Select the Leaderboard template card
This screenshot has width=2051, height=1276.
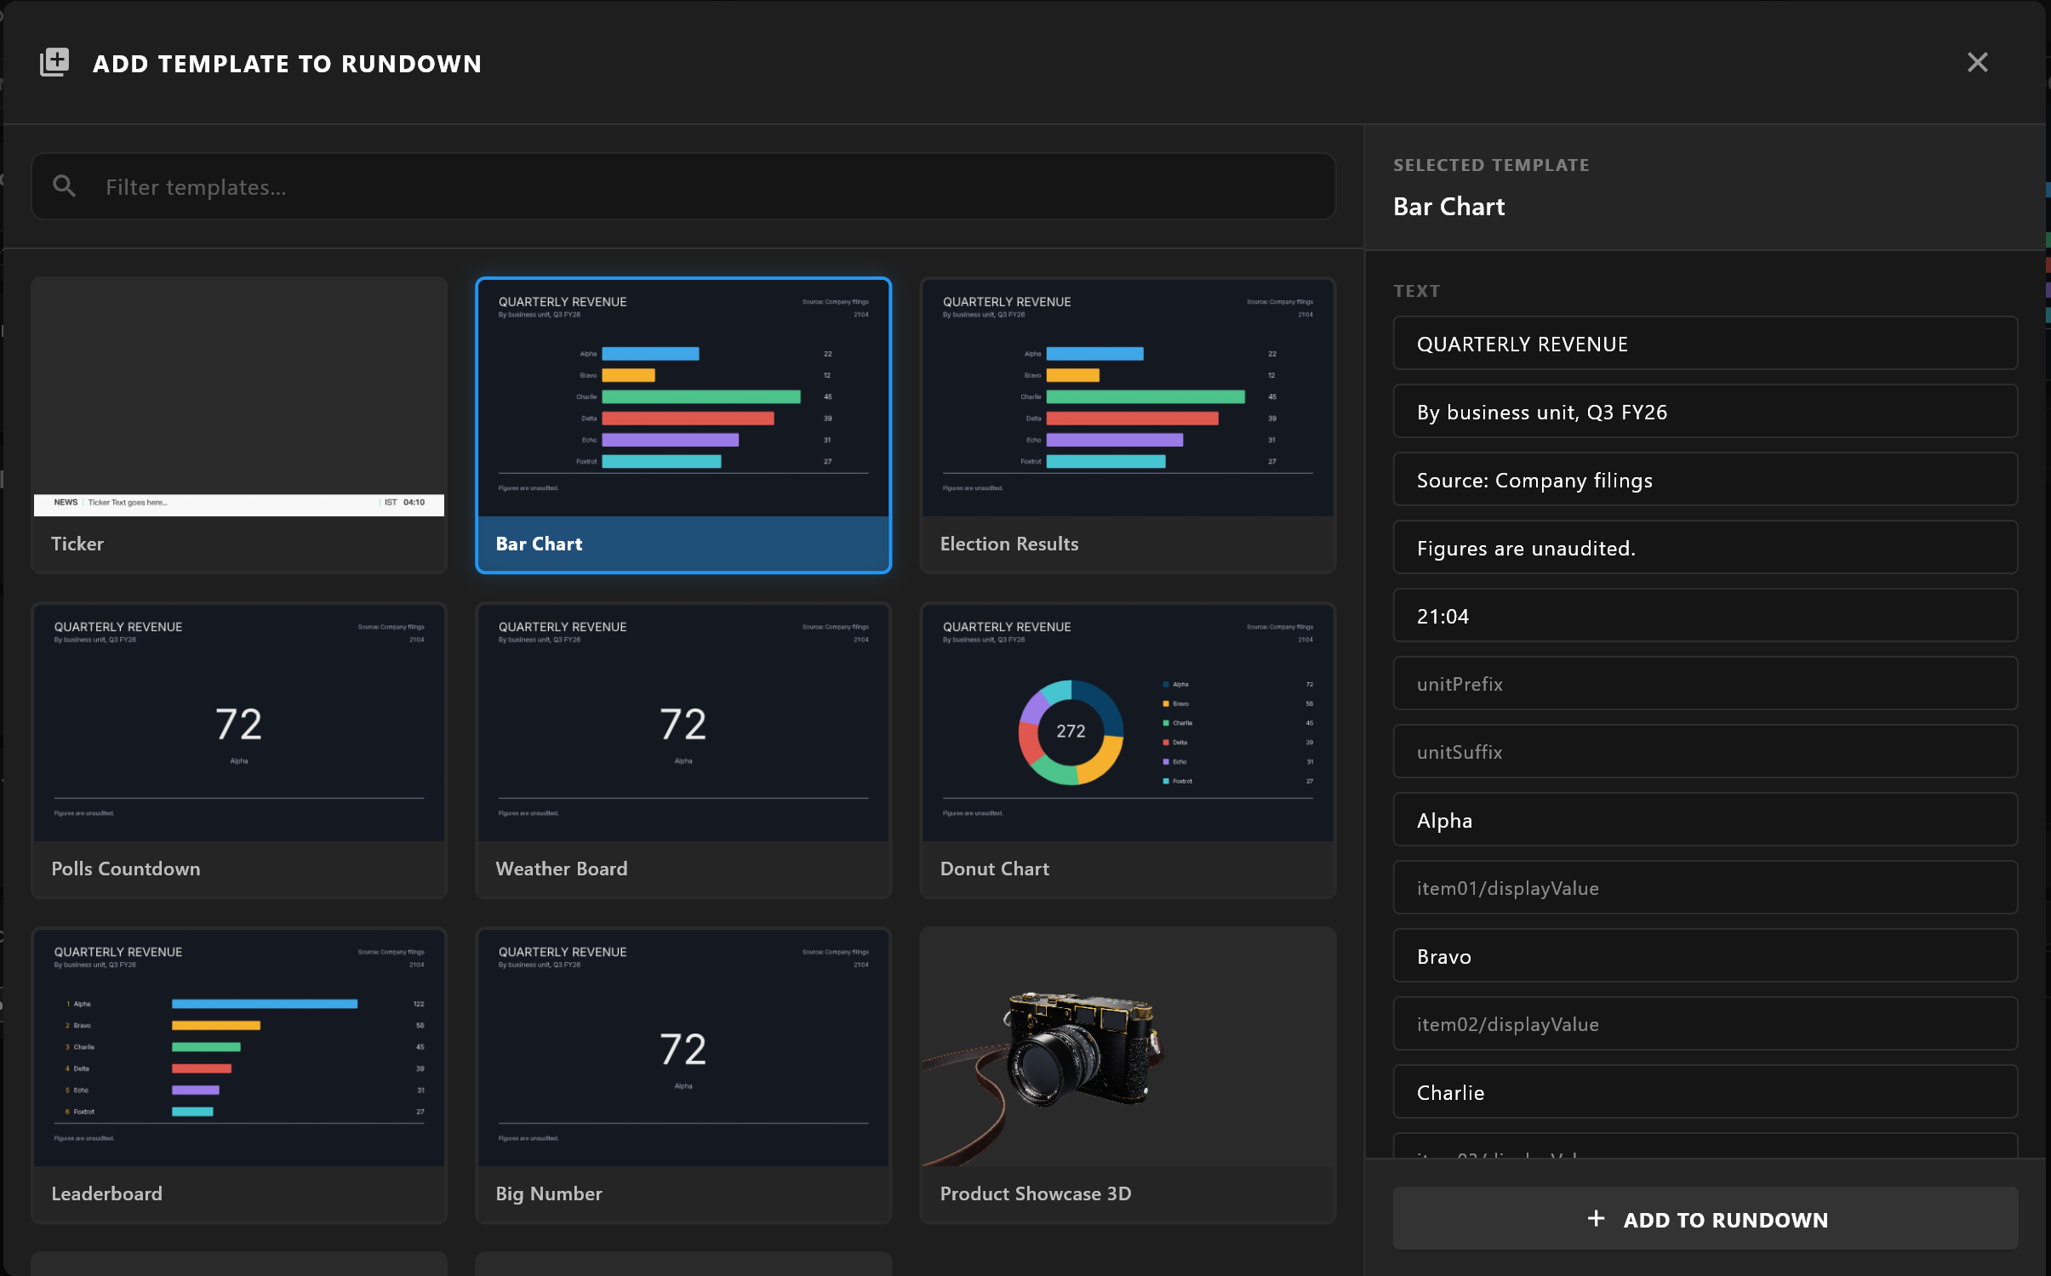pyautogui.click(x=239, y=1074)
